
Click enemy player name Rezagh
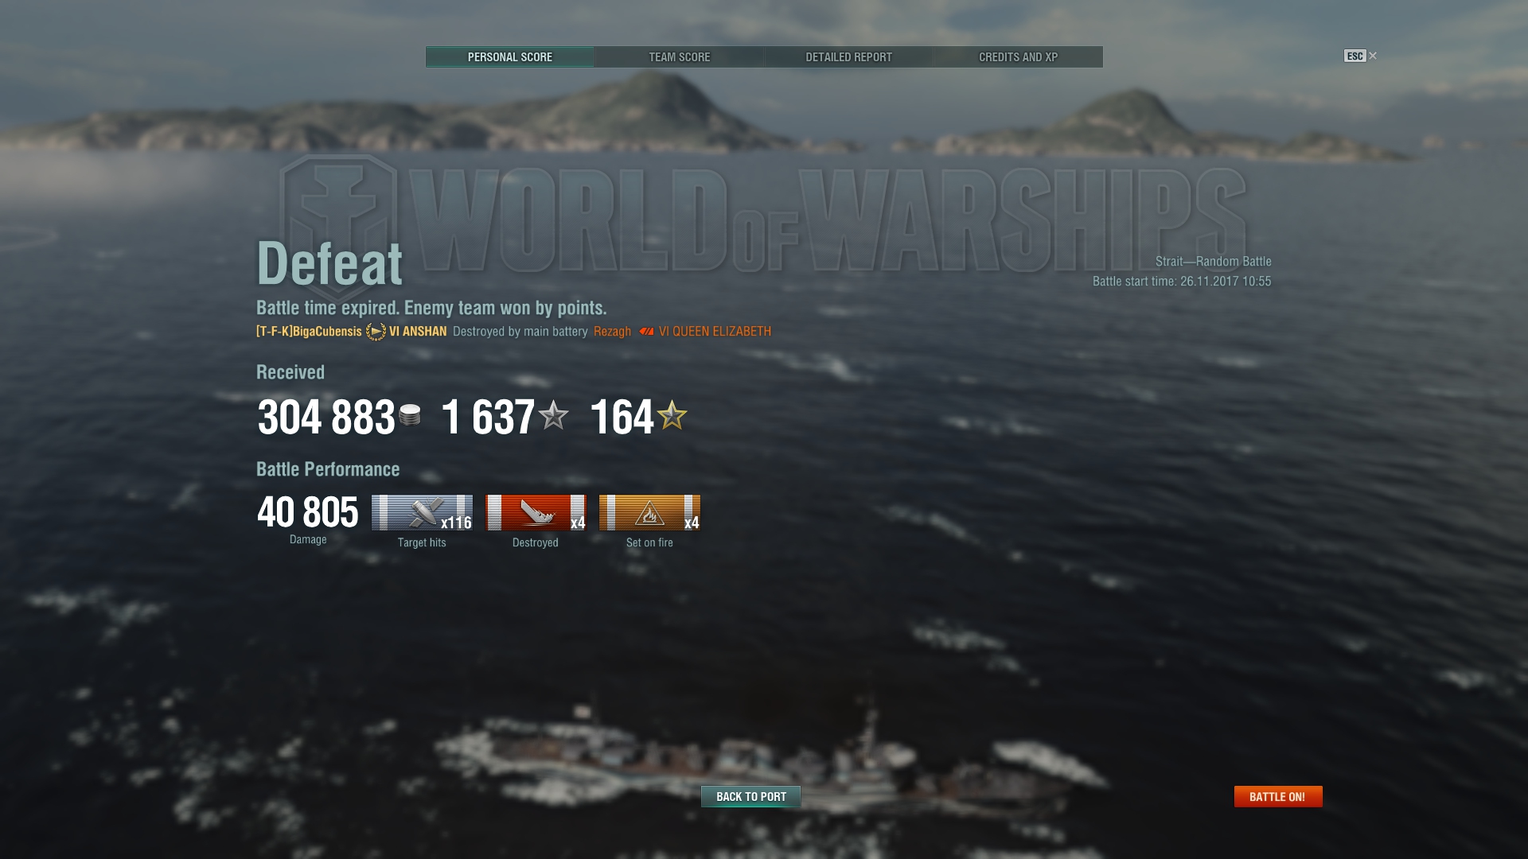tap(612, 332)
